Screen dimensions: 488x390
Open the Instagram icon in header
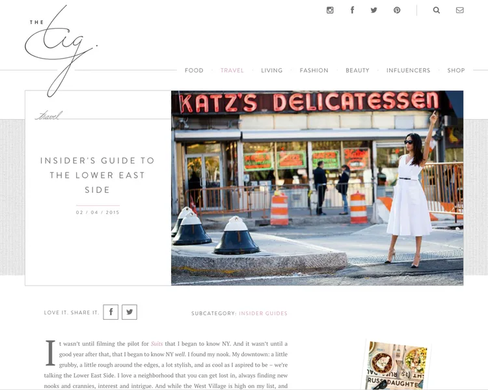click(x=330, y=10)
